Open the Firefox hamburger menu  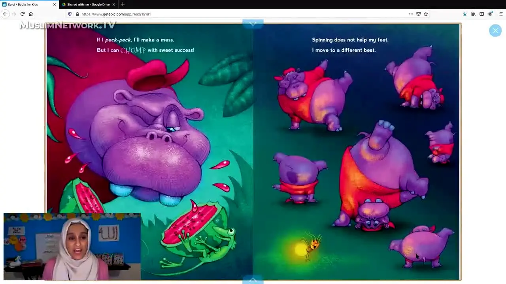tap(501, 14)
